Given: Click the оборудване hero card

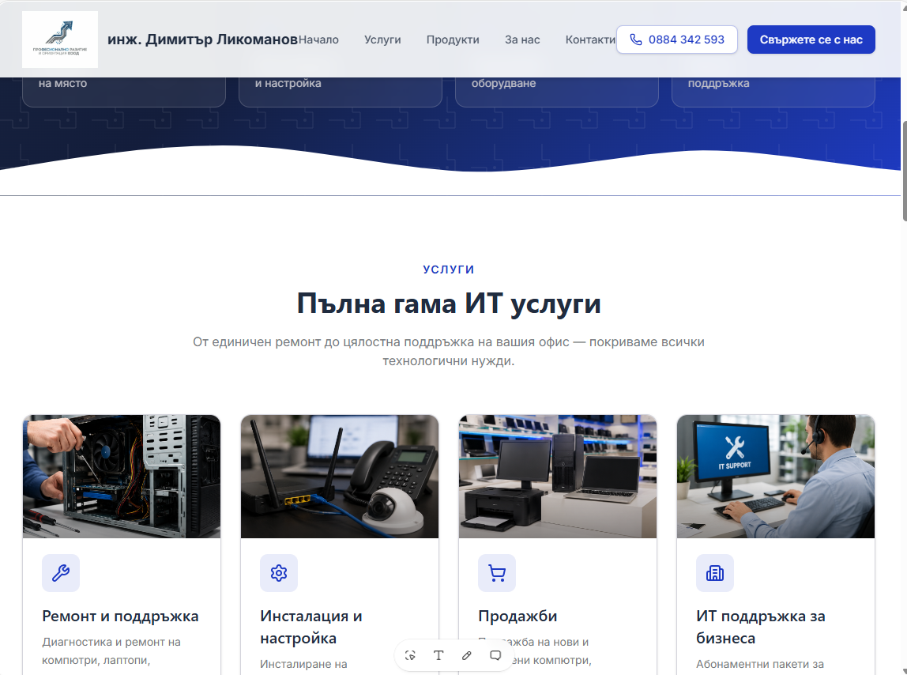Looking at the screenshot, I should click(x=557, y=92).
